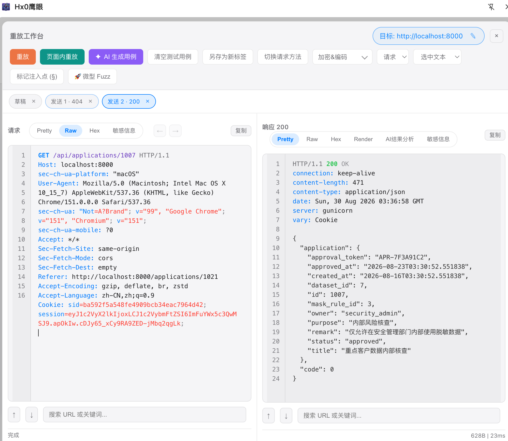508x441 pixels.
Task: Click the 切换请求方法 button
Action: (283, 57)
